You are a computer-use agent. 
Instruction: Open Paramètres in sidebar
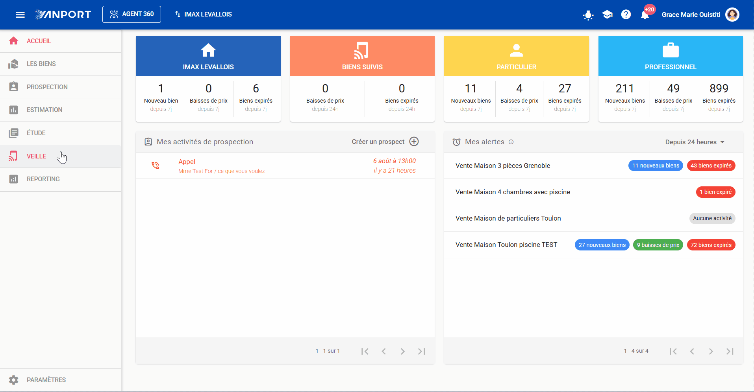[x=60, y=380]
